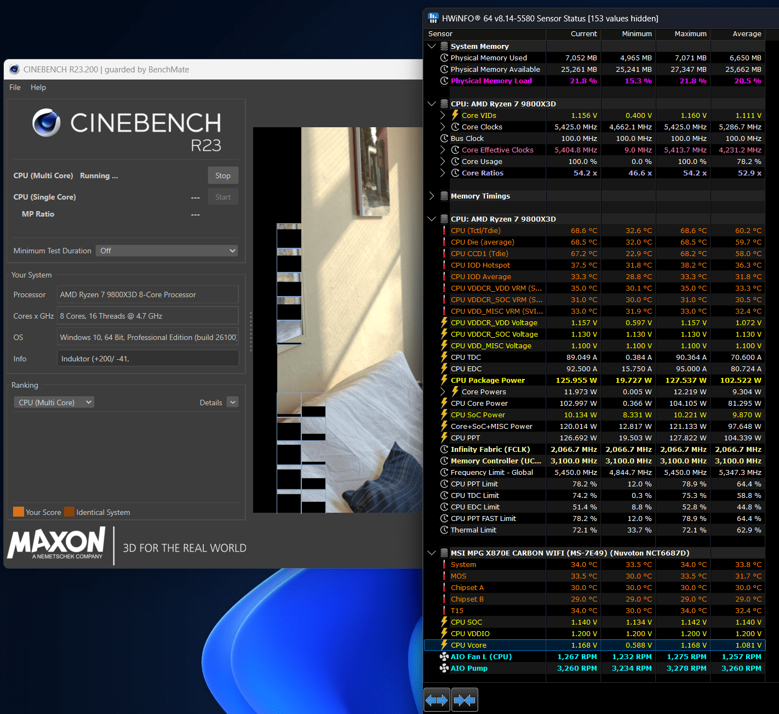The height and width of the screenshot is (714, 779).
Task: Click the AIO Pump fan icon
Action: [x=444, y=668]
